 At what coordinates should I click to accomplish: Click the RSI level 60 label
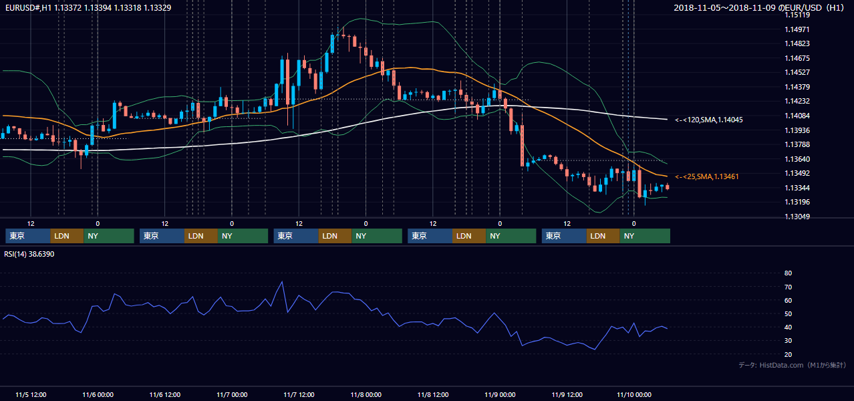(x=788, y=300)
